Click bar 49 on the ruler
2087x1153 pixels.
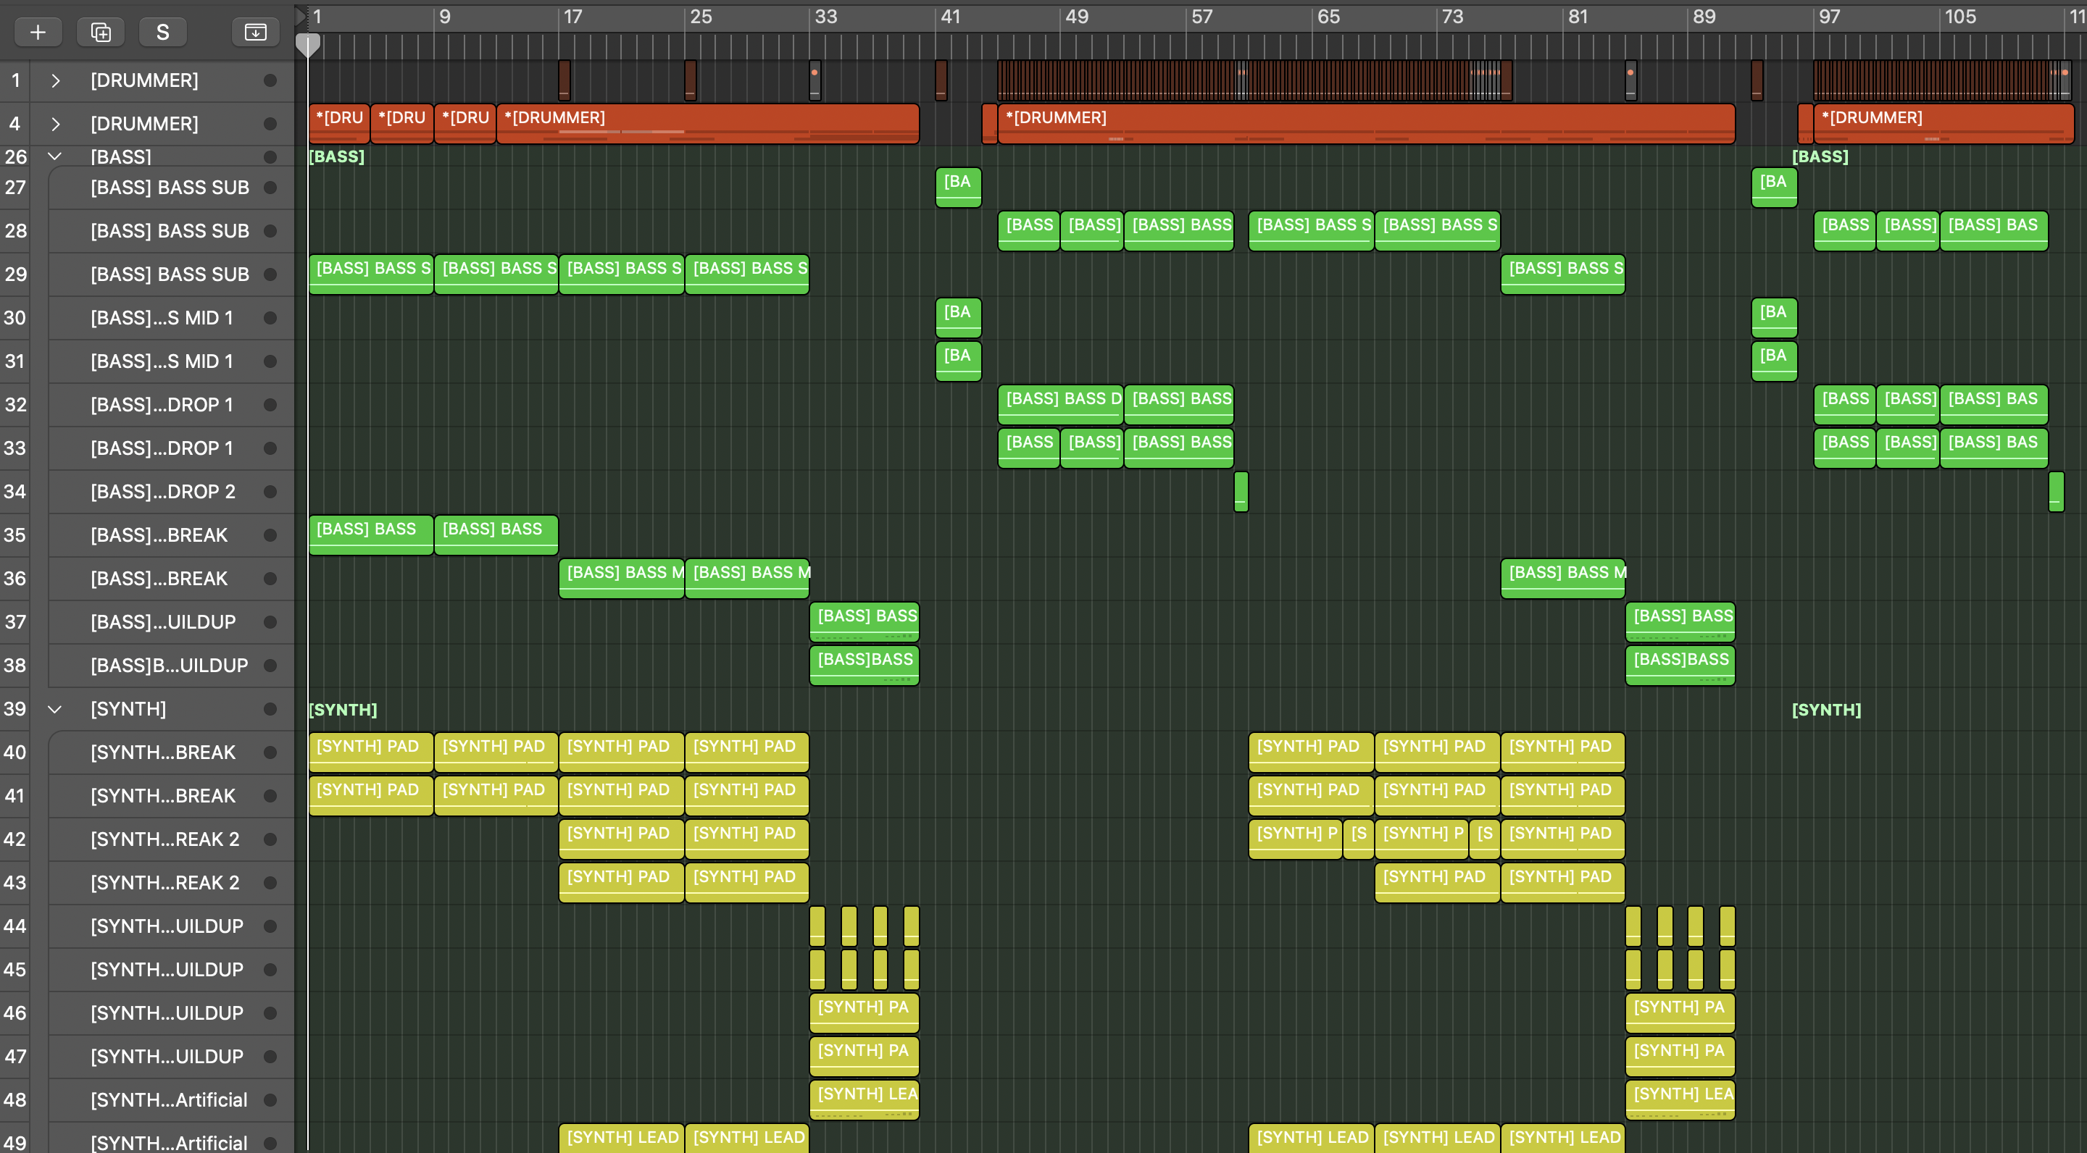click(1076, 17)
